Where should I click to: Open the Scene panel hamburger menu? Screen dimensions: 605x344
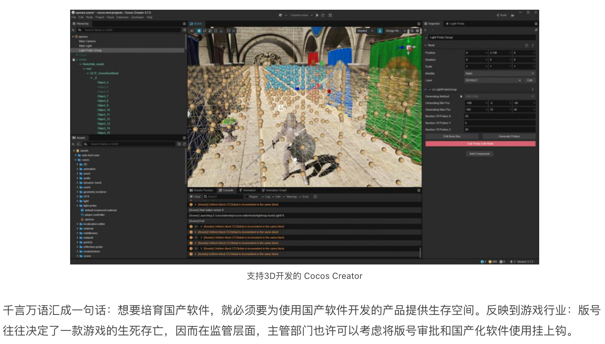coord(419,24)
